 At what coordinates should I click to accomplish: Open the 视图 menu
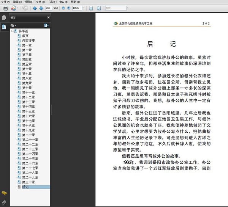(x=28, y=2)
